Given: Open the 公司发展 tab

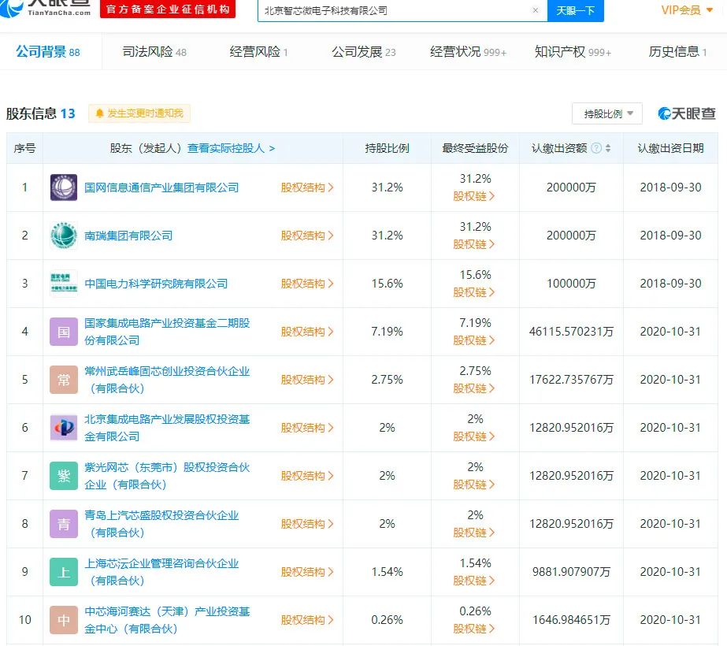Looking at the screenshot, I should click(x=364, y=51).
